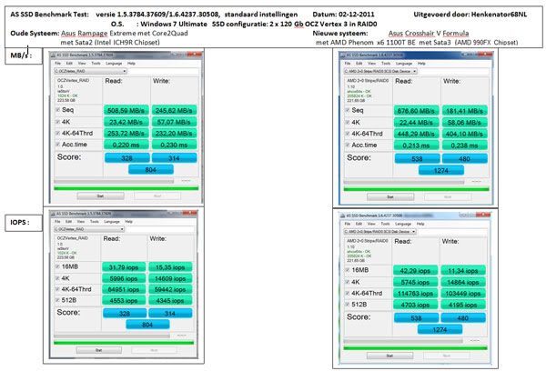Click the 14609 iops 4K write result
The image size is (546, 371).
[x=170, y=278]
